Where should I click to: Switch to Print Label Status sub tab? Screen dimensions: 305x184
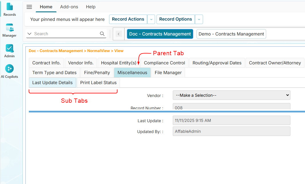pyautogui.click(x=98, y=83)
